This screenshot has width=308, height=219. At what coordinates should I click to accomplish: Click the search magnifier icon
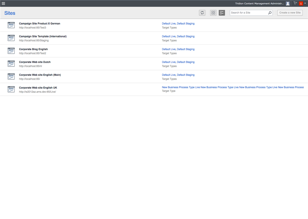pos(270,13)
